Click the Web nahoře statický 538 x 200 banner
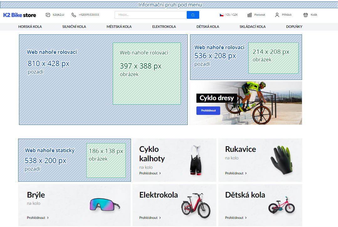The image size is (338, 227). [x=75, y=160]
